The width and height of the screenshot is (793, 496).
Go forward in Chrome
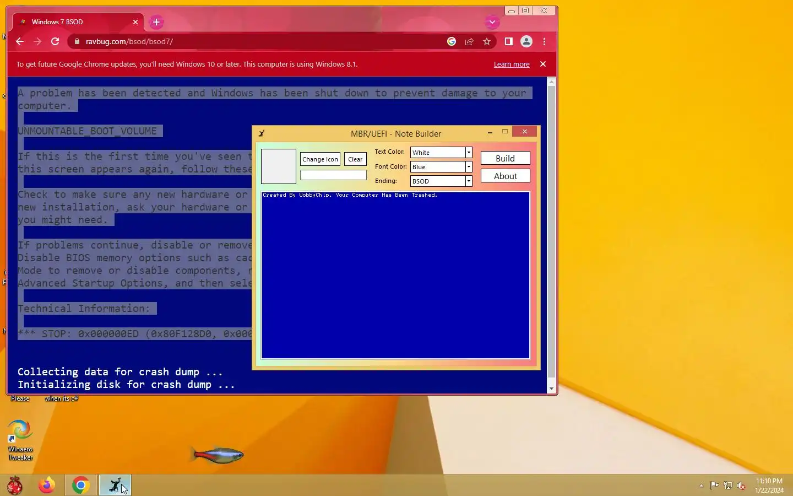[37, 41]
